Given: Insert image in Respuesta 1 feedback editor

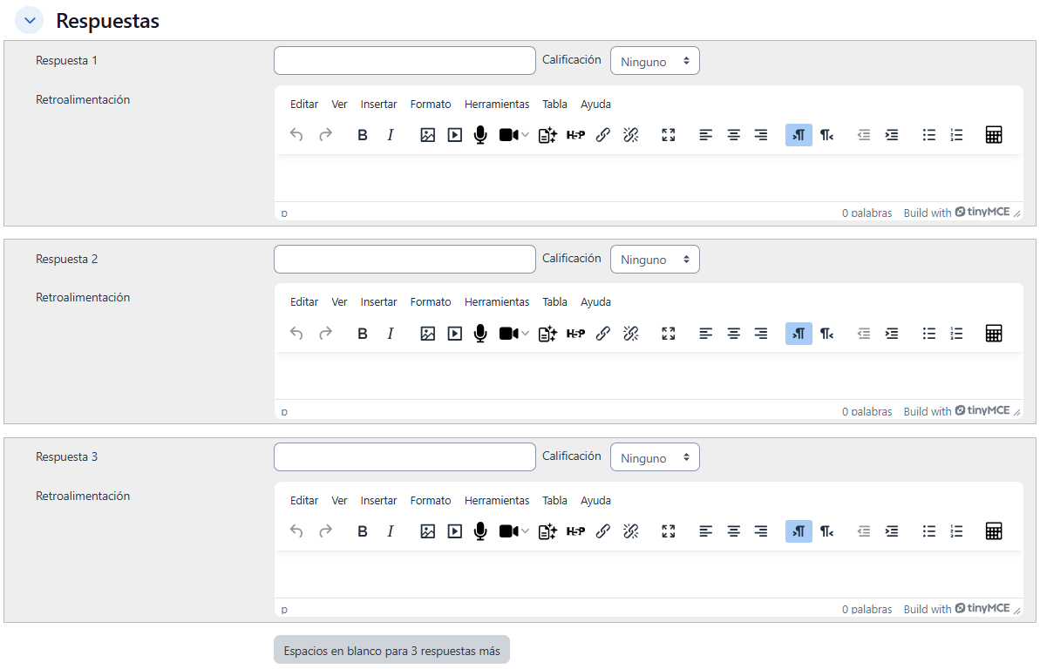Looking at the screenshot, I should click(x=427, y=135).
